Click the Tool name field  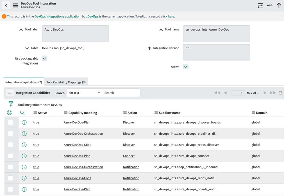217,34
